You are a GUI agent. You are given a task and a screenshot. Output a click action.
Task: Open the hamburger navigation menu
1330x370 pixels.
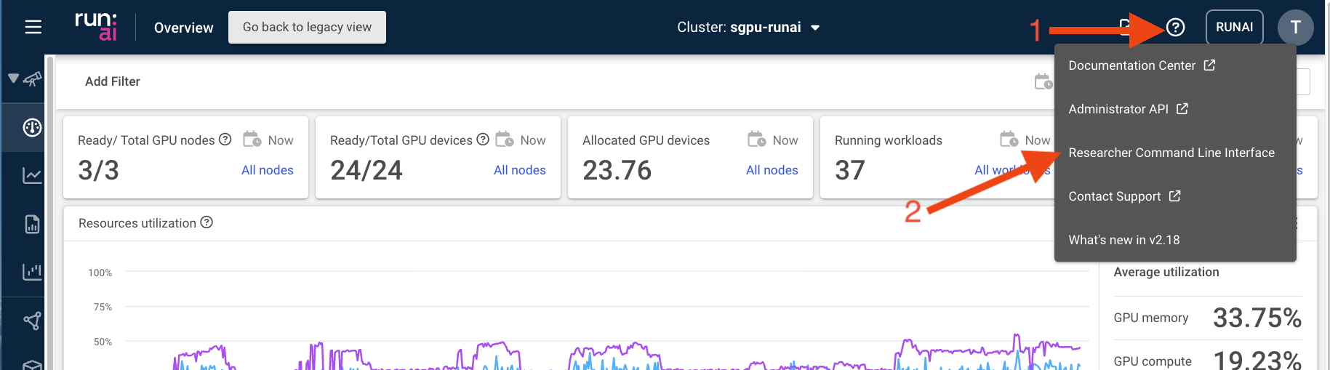point(33,28)
